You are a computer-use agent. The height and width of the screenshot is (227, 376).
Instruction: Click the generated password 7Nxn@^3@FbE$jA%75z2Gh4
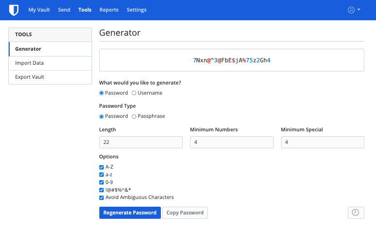coord(232,60)
